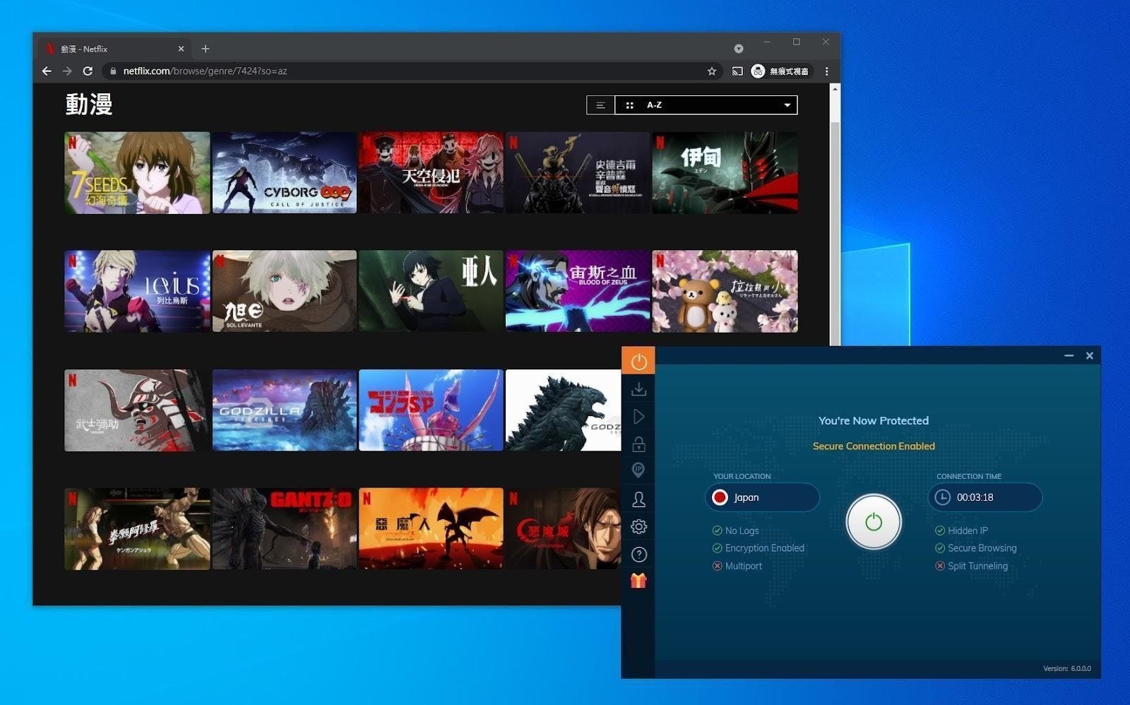Click the Chrome tab search dropdown arrow
Screen dimensions: 1130x705
pyautogui.click(x=739, y=49)
